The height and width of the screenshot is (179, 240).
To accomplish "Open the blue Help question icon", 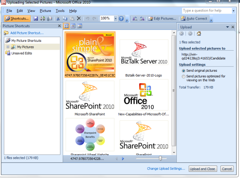I will point(121,19).
